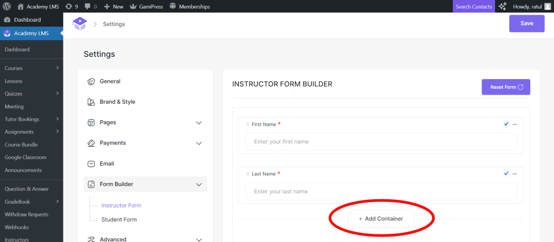554x242 pixels.
Task: Click the breadcrumb arrow before Settings
Action: (95, 24)
